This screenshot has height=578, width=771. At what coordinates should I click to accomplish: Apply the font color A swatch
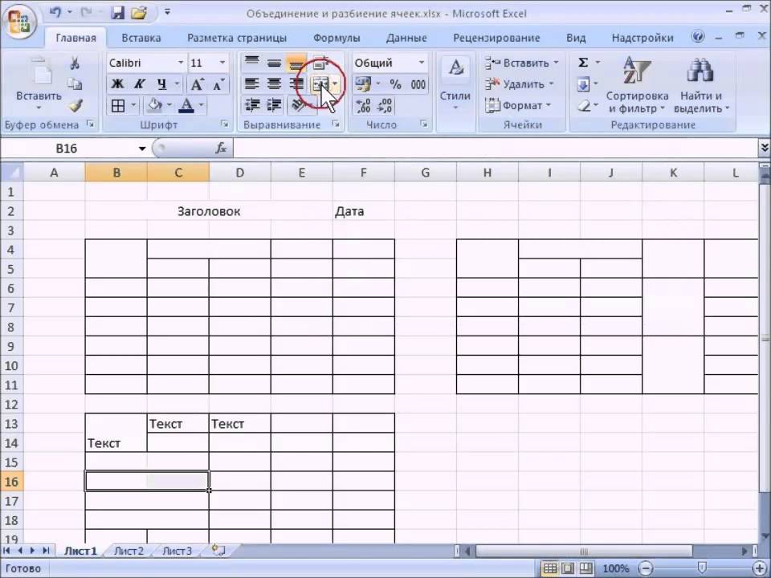point(186,105)
